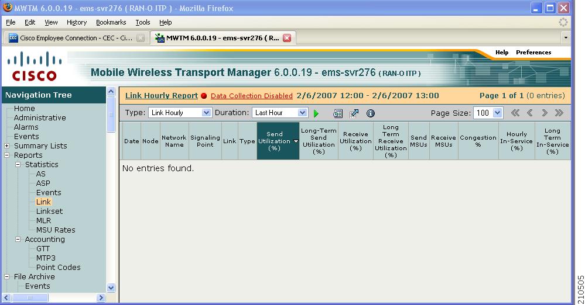
Task: Select Events under Statistics
Action: [x=49, y=193]
